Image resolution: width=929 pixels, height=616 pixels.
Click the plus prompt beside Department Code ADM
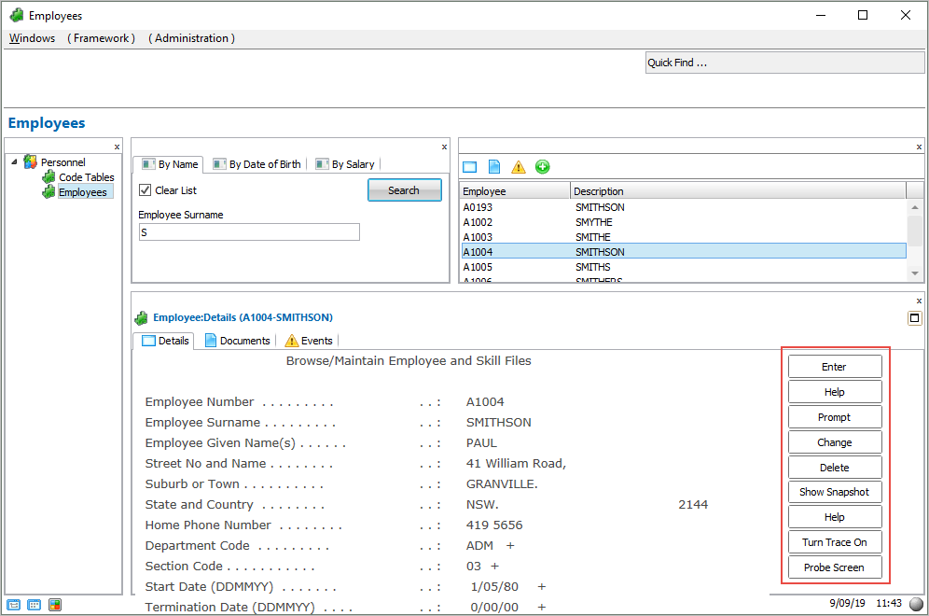510,545
